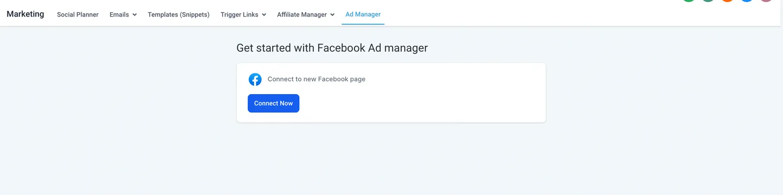
Task: Open the Emails menu label
Action: [x=119, y=15]
